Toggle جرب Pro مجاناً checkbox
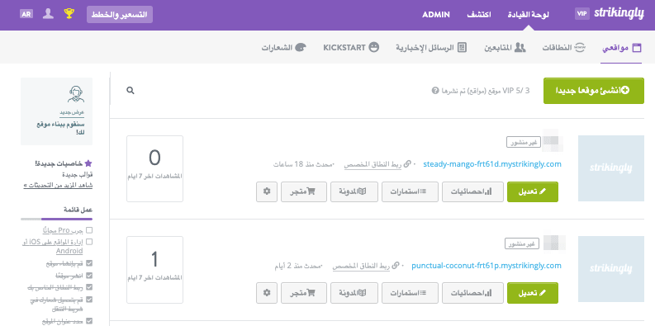This screenshot has height=326, width=655. (x=89, y=230)
